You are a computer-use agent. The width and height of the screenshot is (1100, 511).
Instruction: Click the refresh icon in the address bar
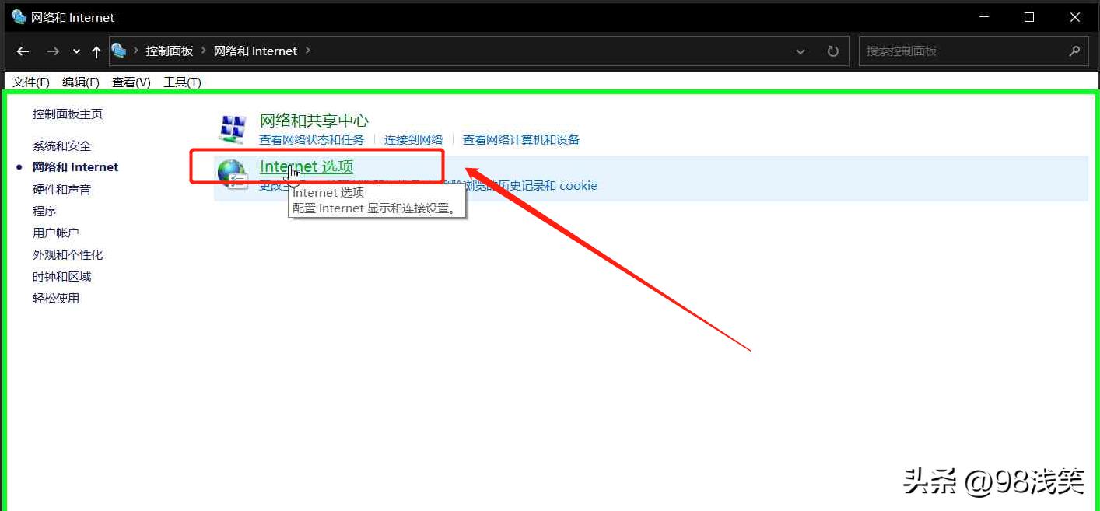point(832,51)
